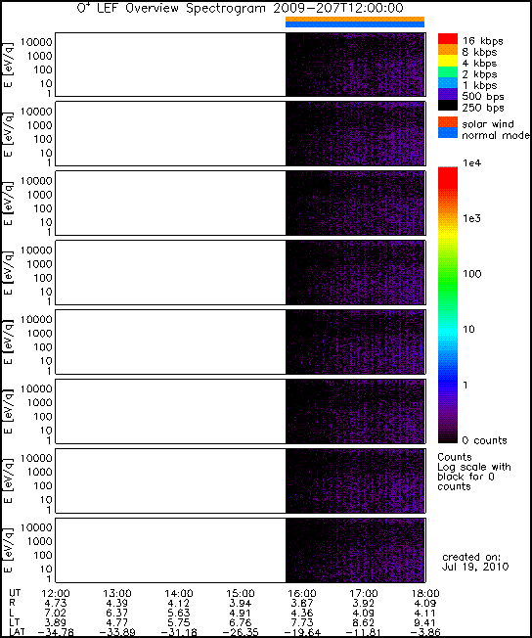Click the L value 6.37
Viewport: 532px width, 638px height.
(117, 613)
